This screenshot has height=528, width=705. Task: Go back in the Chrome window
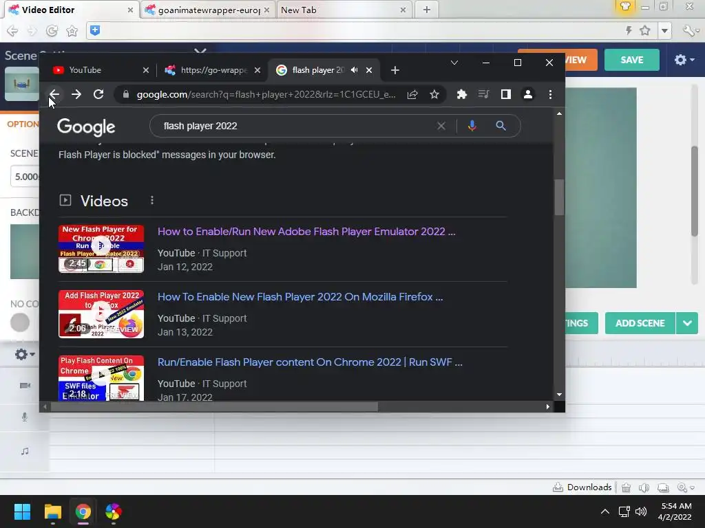point(54,94)
